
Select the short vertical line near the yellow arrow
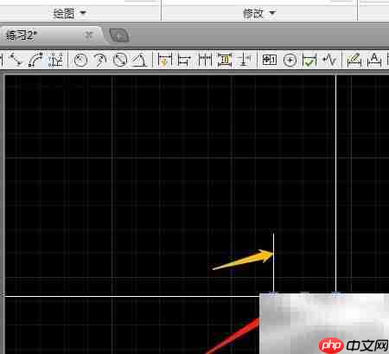[x=273, y=261]
